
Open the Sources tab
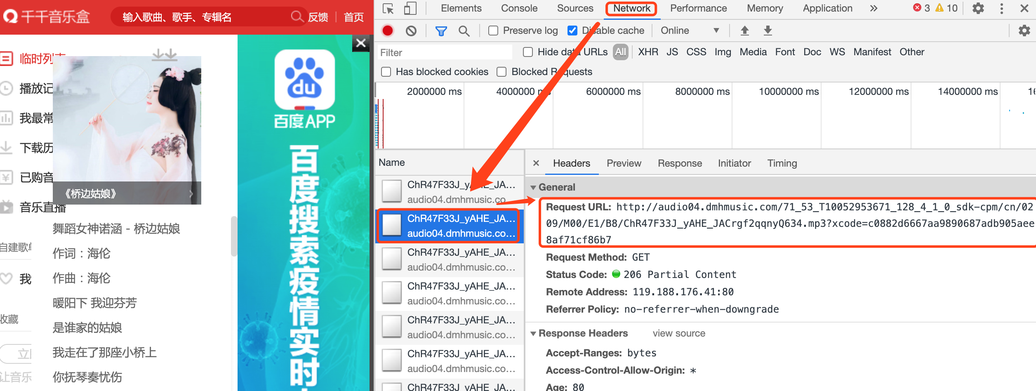[575, 8]
